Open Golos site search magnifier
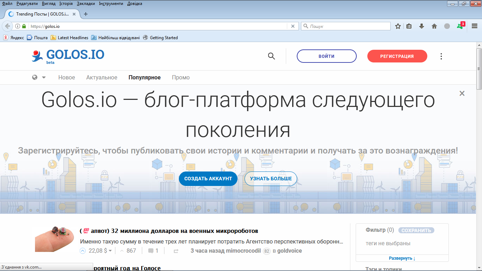Viewport: 482px width, 271px height. click(271, 56)
